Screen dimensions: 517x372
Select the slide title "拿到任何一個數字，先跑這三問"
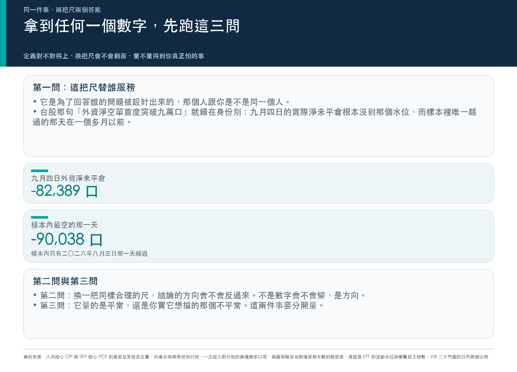132,26
